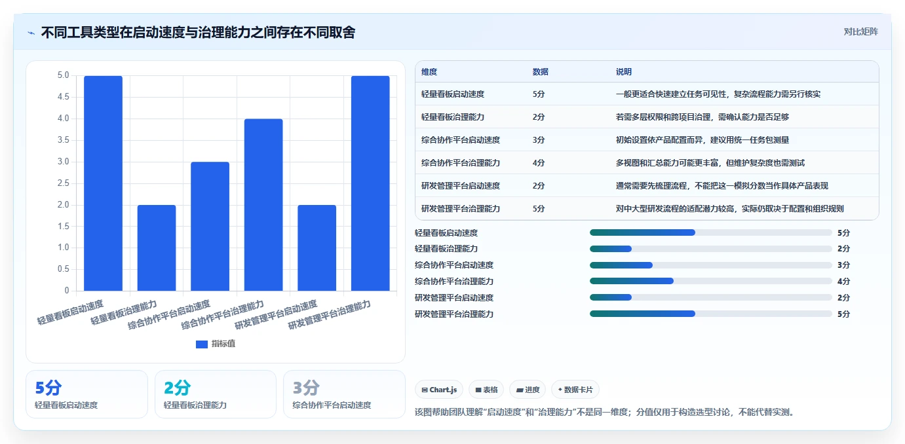
Task: Click the 轻量看板启动速度 progress bar
Action: [711, 232]
